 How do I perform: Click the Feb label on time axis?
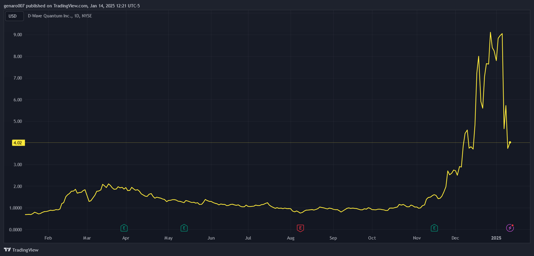tap(48, 238)
